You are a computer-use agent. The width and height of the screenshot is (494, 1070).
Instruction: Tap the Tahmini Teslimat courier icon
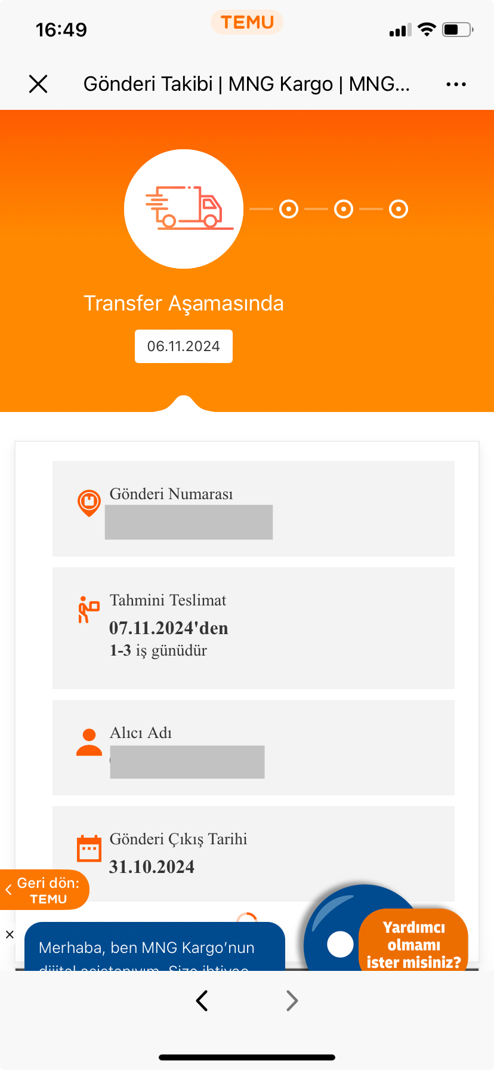(x=88, y=610)
